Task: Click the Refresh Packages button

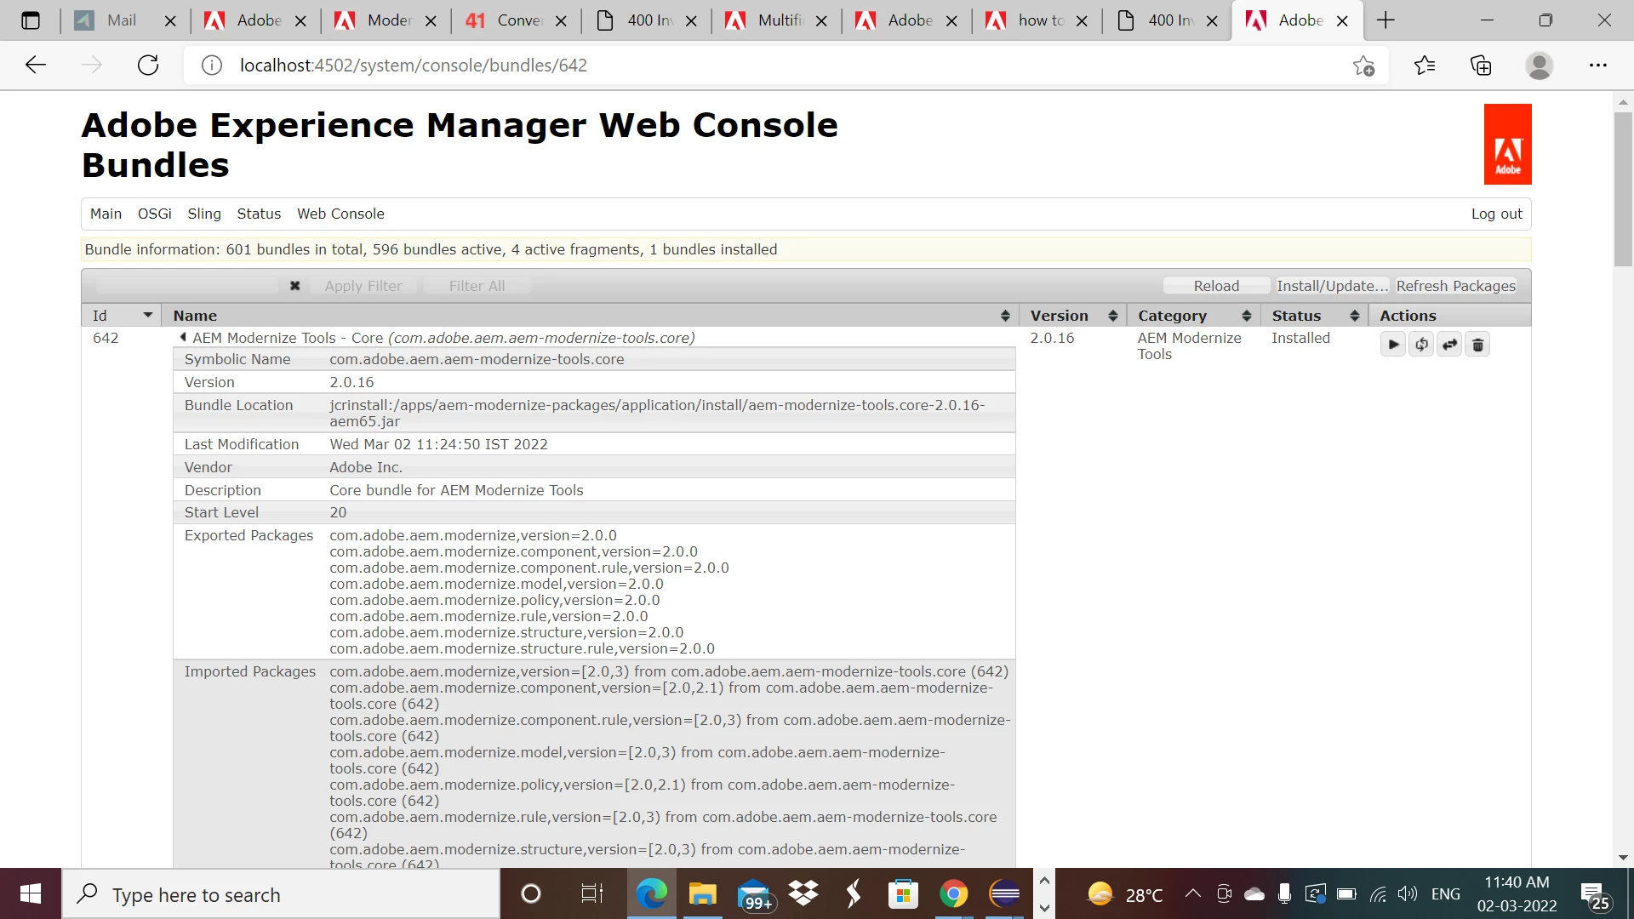Action: (x=1455, y=286)
